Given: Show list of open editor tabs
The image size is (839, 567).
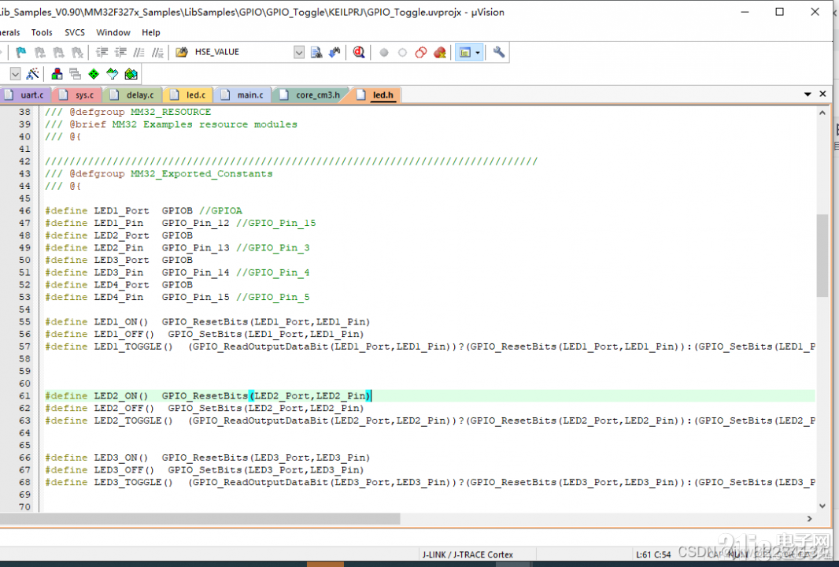Looking at the screenshot, I should 808,94.
